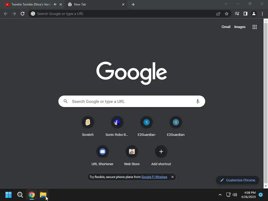Open the Sonic Robo B... shortcut

117,126
